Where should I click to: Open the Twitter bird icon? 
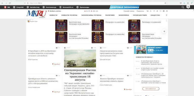pyautogui.click(x=157, y=11)
